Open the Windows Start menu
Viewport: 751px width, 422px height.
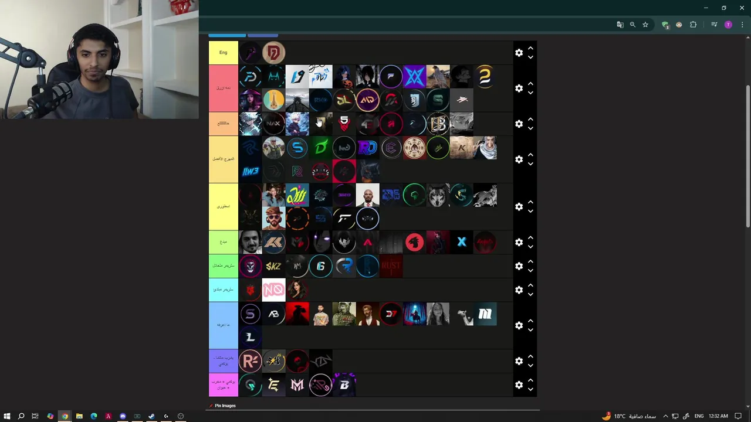(6, 416)
